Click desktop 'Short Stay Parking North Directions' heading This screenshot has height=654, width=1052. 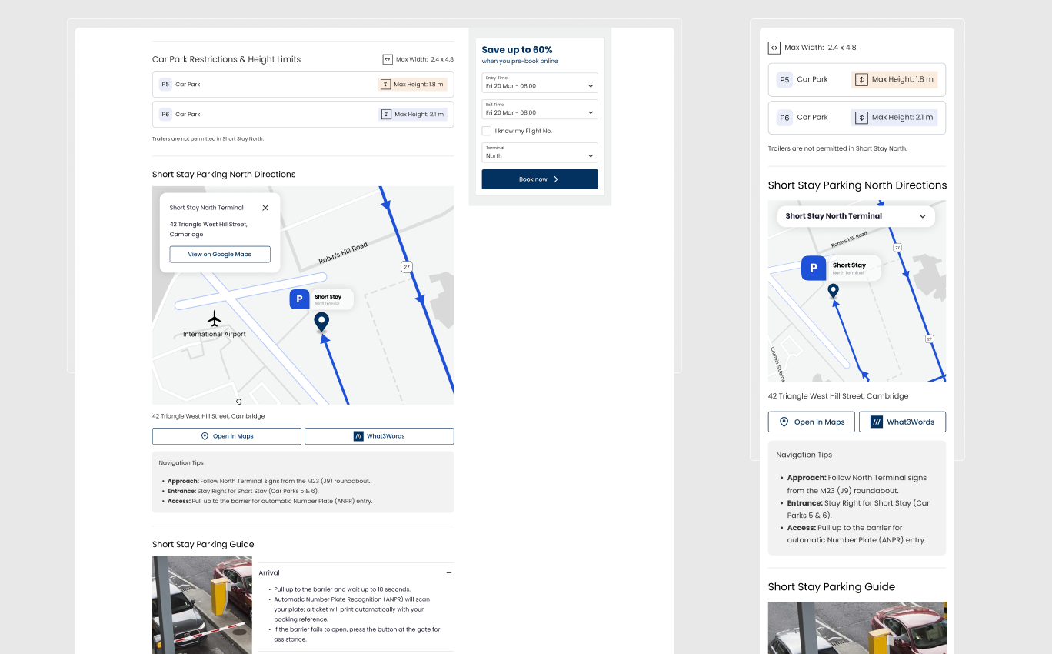(x=224, y=175)
